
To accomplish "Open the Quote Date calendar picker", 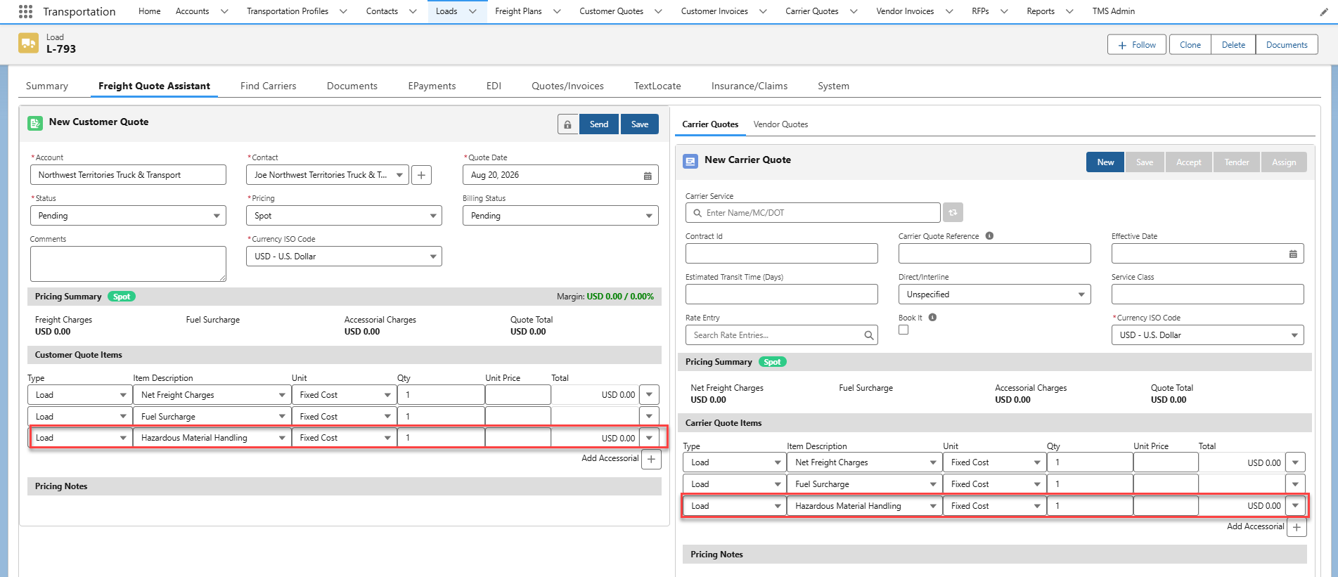I will pyautogui.click(x=648, y=176).
